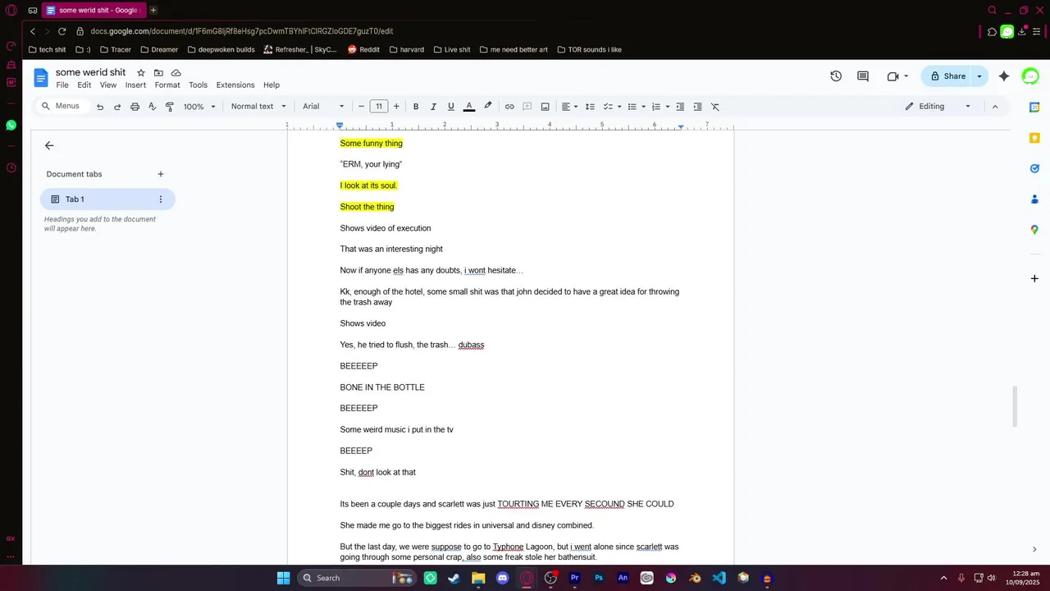Open the Share options dropdown arrow
This screenshot has width=1050, height=591.
coord(979,76)
